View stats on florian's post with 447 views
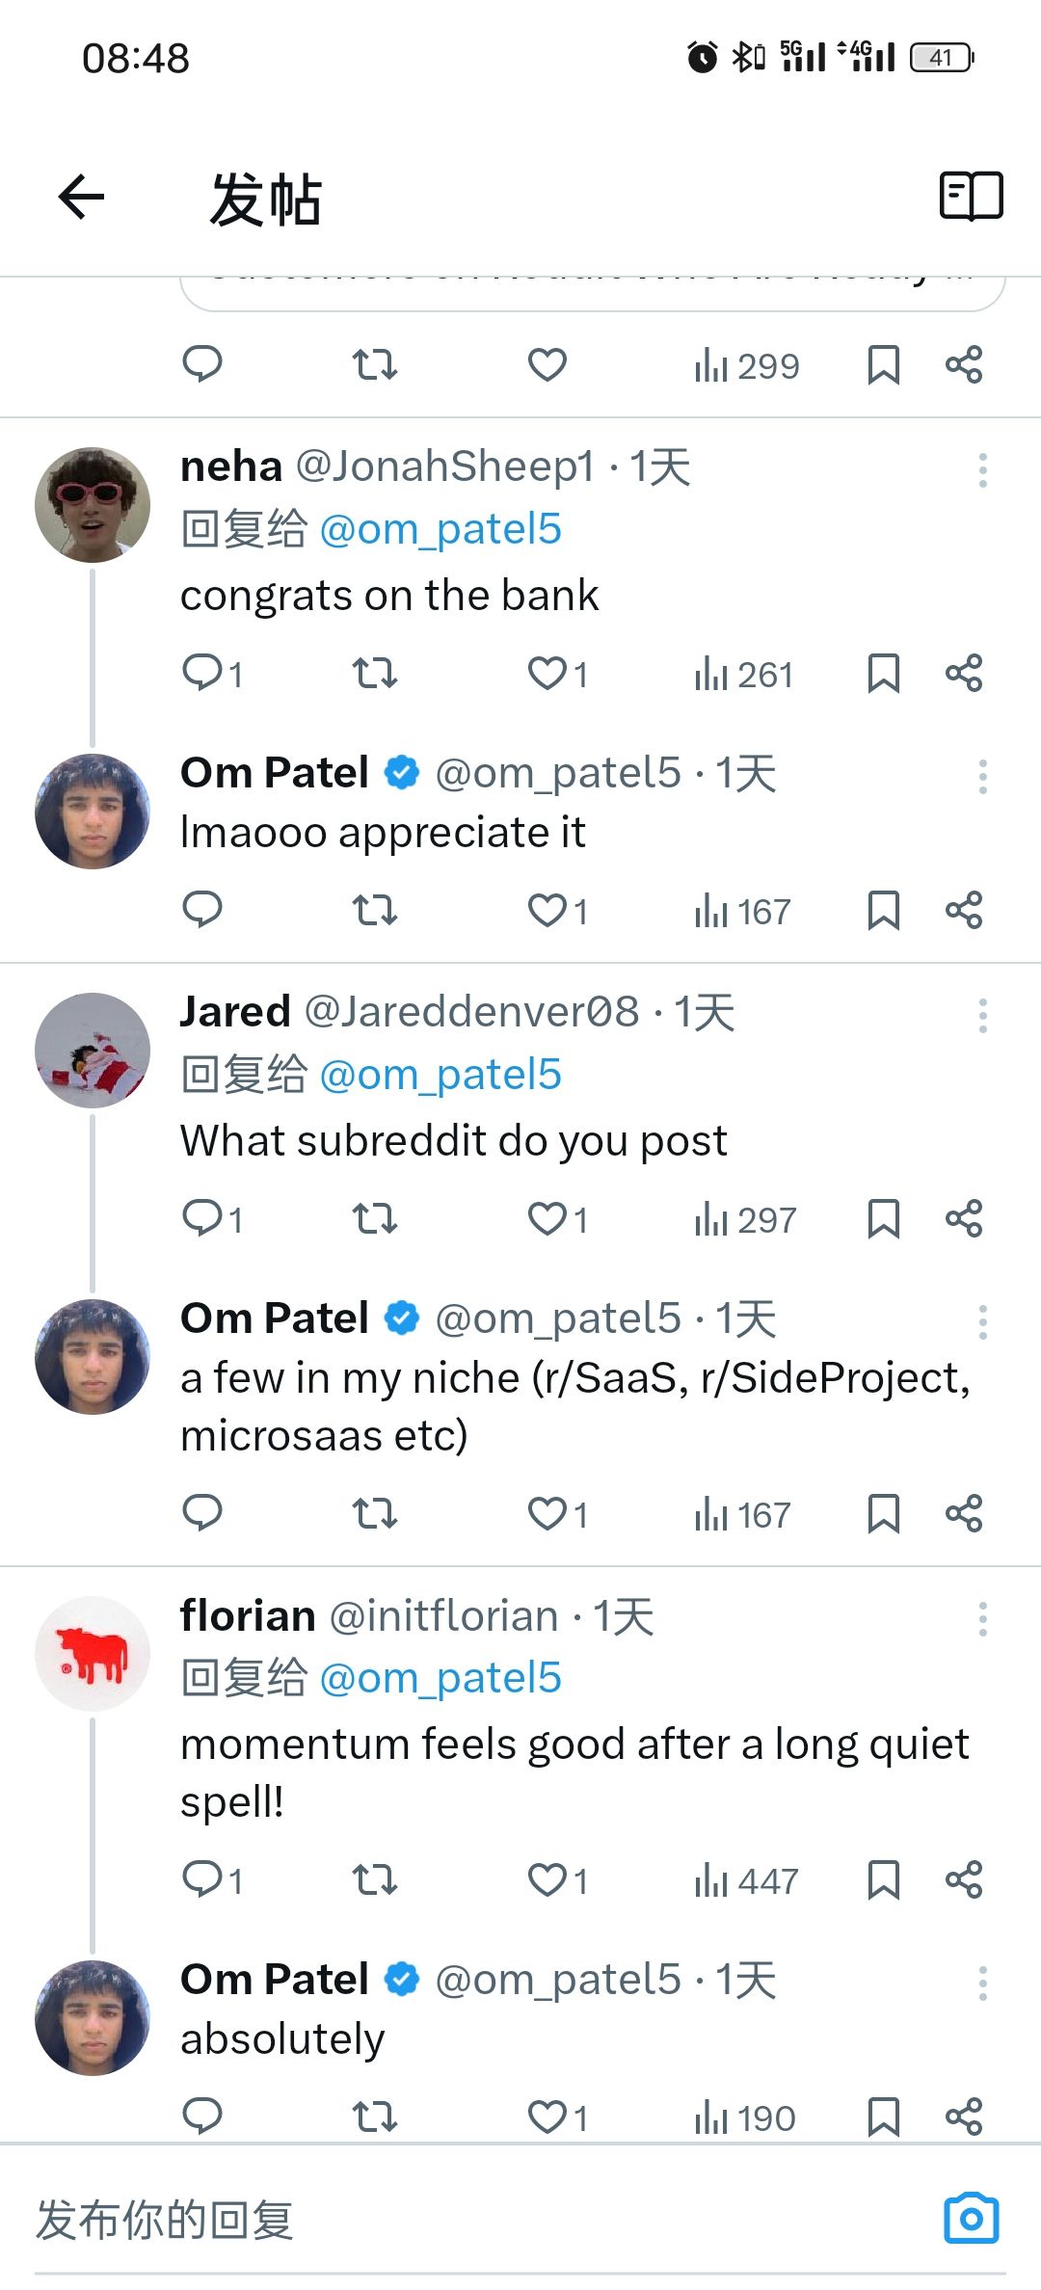Image resolution: width=1041 pixels, height=2290 pixels. pos(746,1880)
